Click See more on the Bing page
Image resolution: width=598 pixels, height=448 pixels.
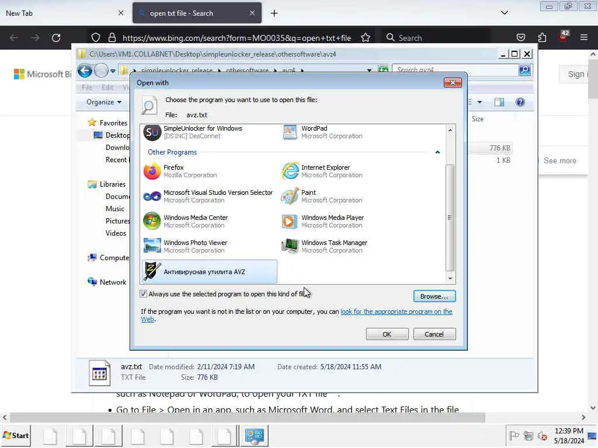click(559, 161)
